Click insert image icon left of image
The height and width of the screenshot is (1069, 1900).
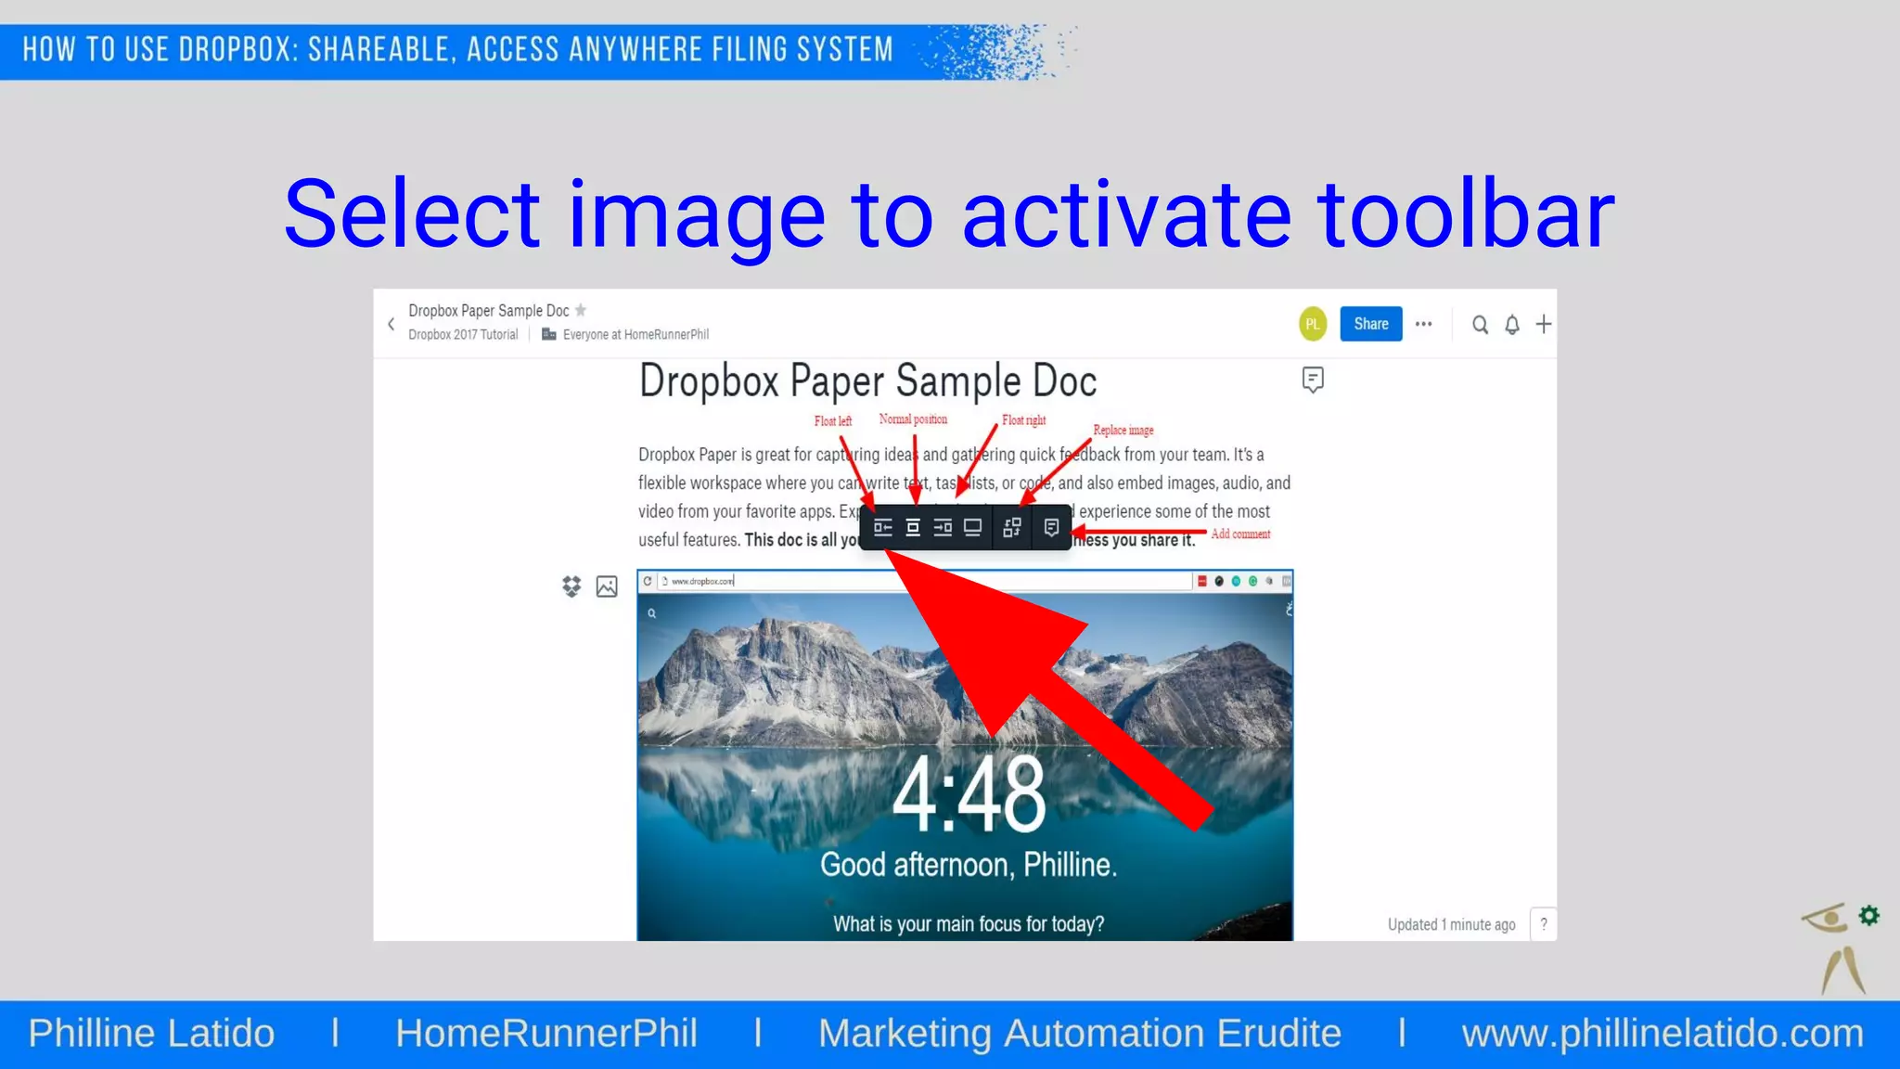pos(607,586)
